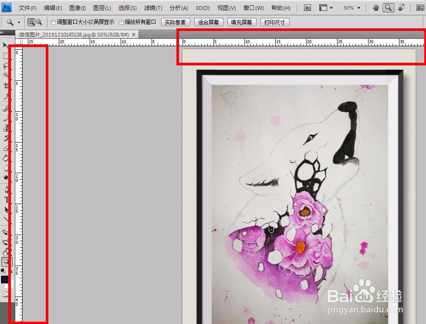Select the Rectangular Marquee tool
The width and height of the screenshot is (426, 324).
(x=5, y=56)
